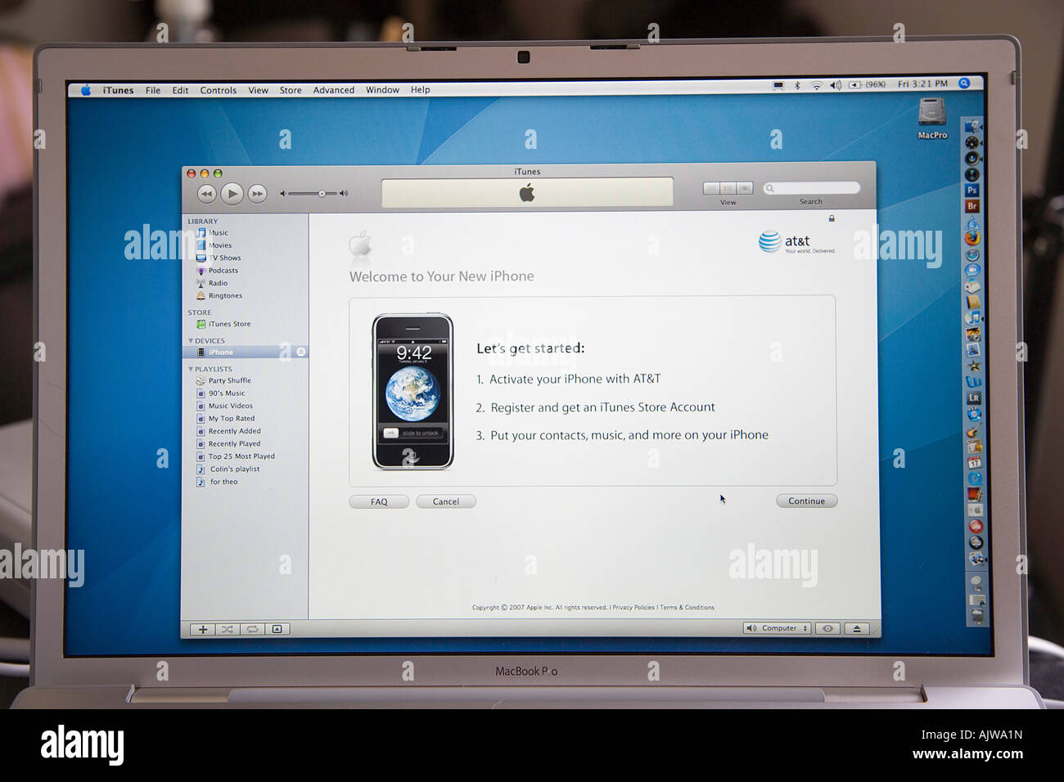
Task: Toggle repeat at the bottom of iTunes
Action: click(x=252, y=629)
